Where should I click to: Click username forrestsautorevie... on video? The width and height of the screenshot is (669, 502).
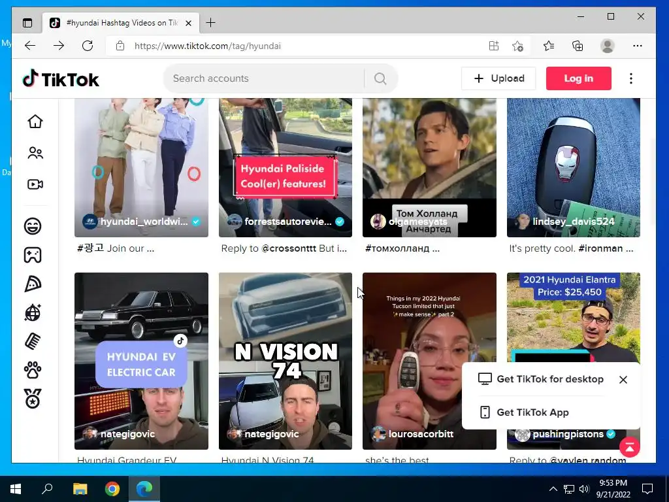(288, 222)
